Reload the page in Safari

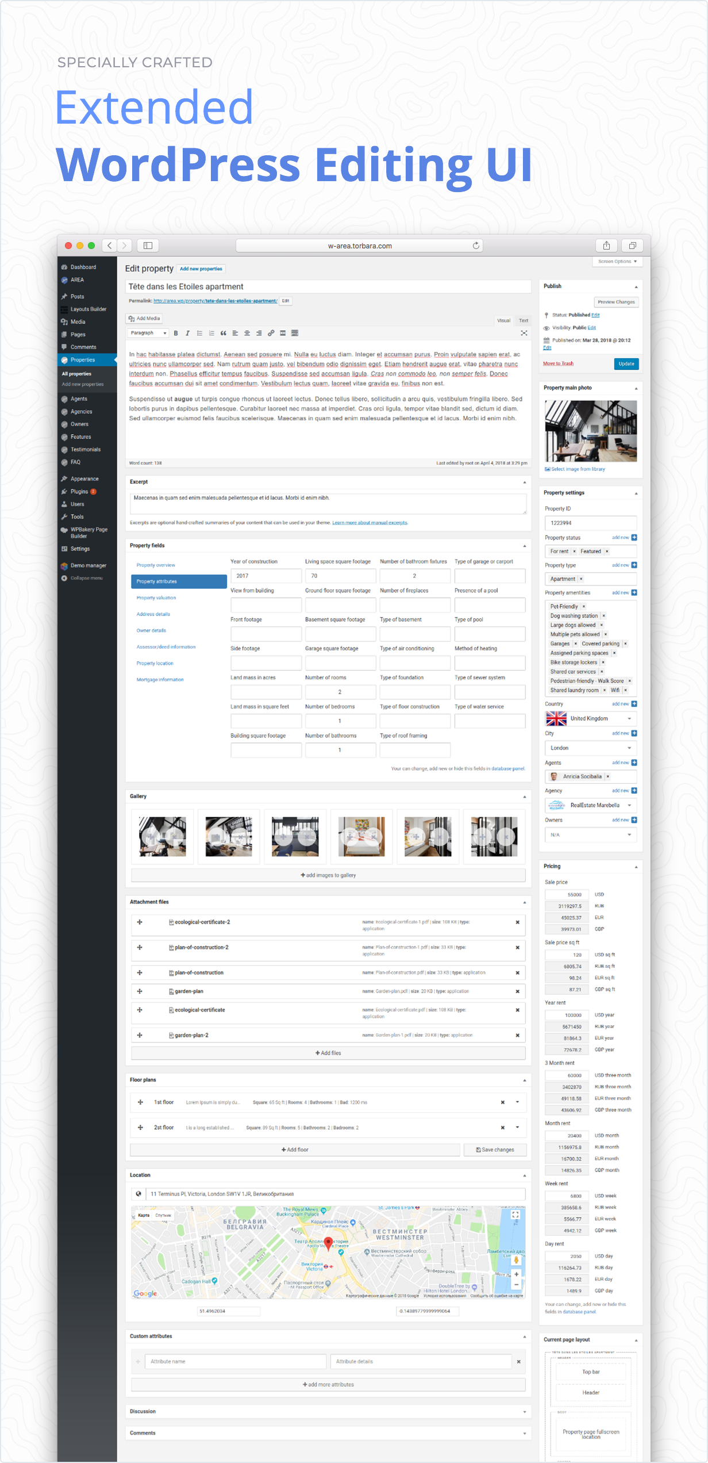[476, 246]
